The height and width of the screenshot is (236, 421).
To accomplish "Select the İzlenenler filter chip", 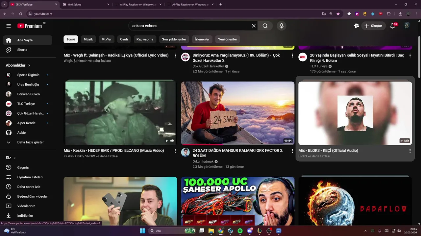I will pyautogui.click(x=202, y=39).
